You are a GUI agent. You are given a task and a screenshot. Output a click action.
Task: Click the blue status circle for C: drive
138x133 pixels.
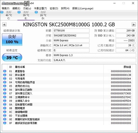tap(2, 12)
